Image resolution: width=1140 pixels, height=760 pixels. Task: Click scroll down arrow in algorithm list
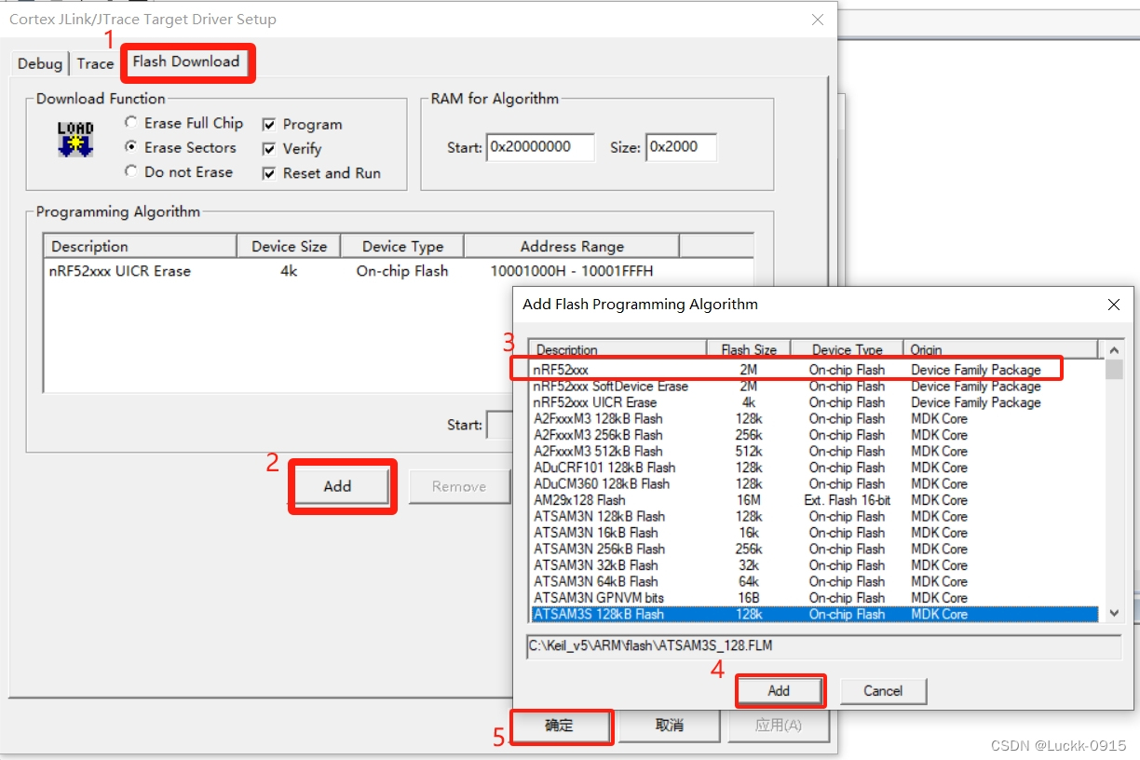pos(1113,614)
